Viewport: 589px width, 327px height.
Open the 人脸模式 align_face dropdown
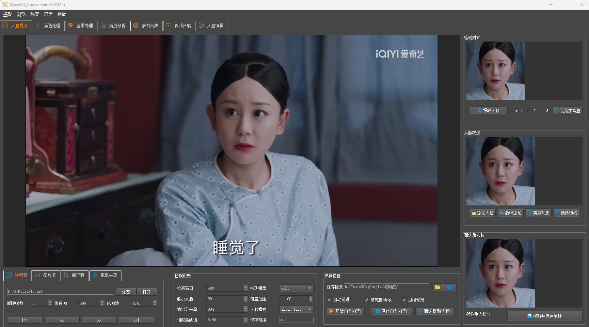296,309
